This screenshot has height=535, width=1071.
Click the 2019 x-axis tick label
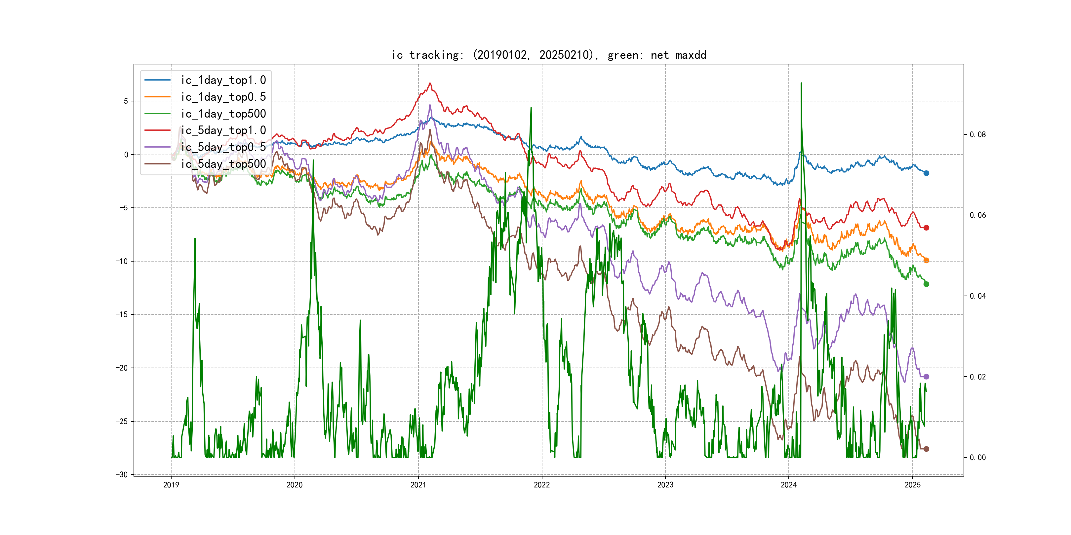click(171, 485)
